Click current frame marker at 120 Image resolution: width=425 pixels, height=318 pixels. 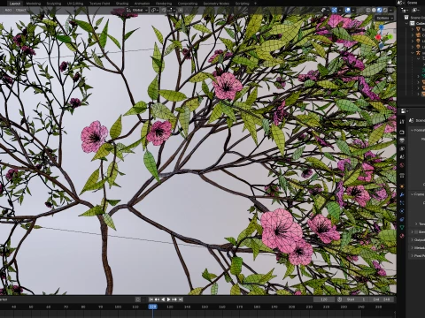152,307
